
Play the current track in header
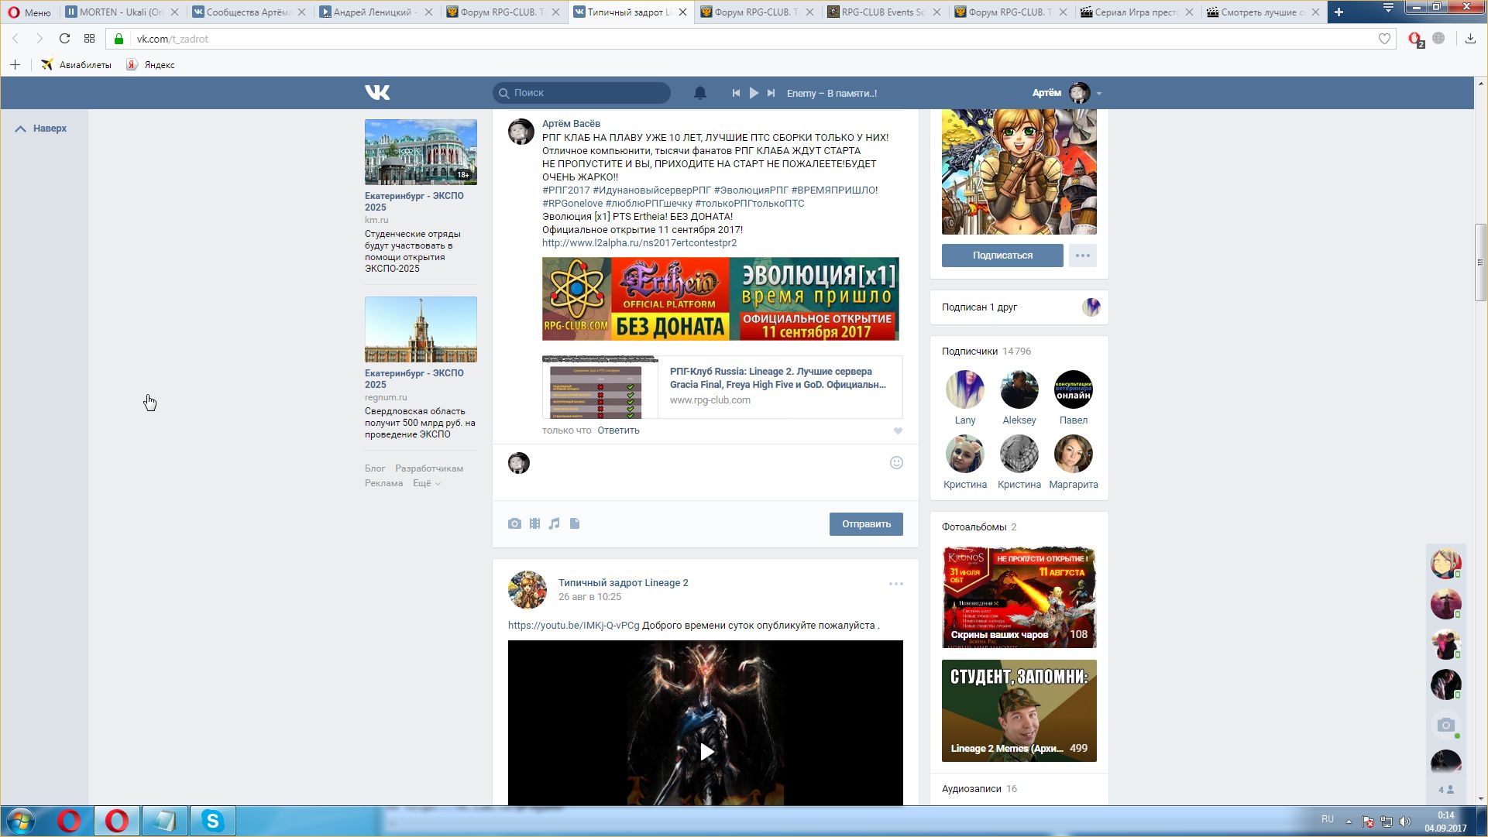tap(754, 93)
